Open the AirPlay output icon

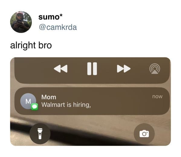[x=155, y=69]
